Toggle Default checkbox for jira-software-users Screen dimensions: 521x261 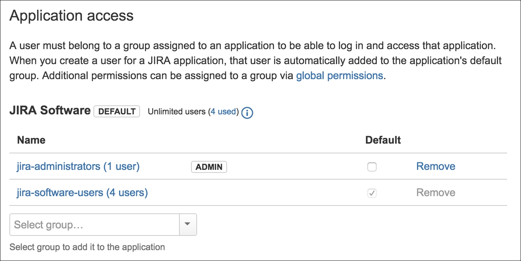[372, 193]
